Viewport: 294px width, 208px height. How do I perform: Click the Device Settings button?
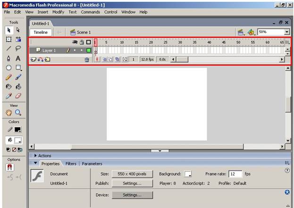coord(132,195)
